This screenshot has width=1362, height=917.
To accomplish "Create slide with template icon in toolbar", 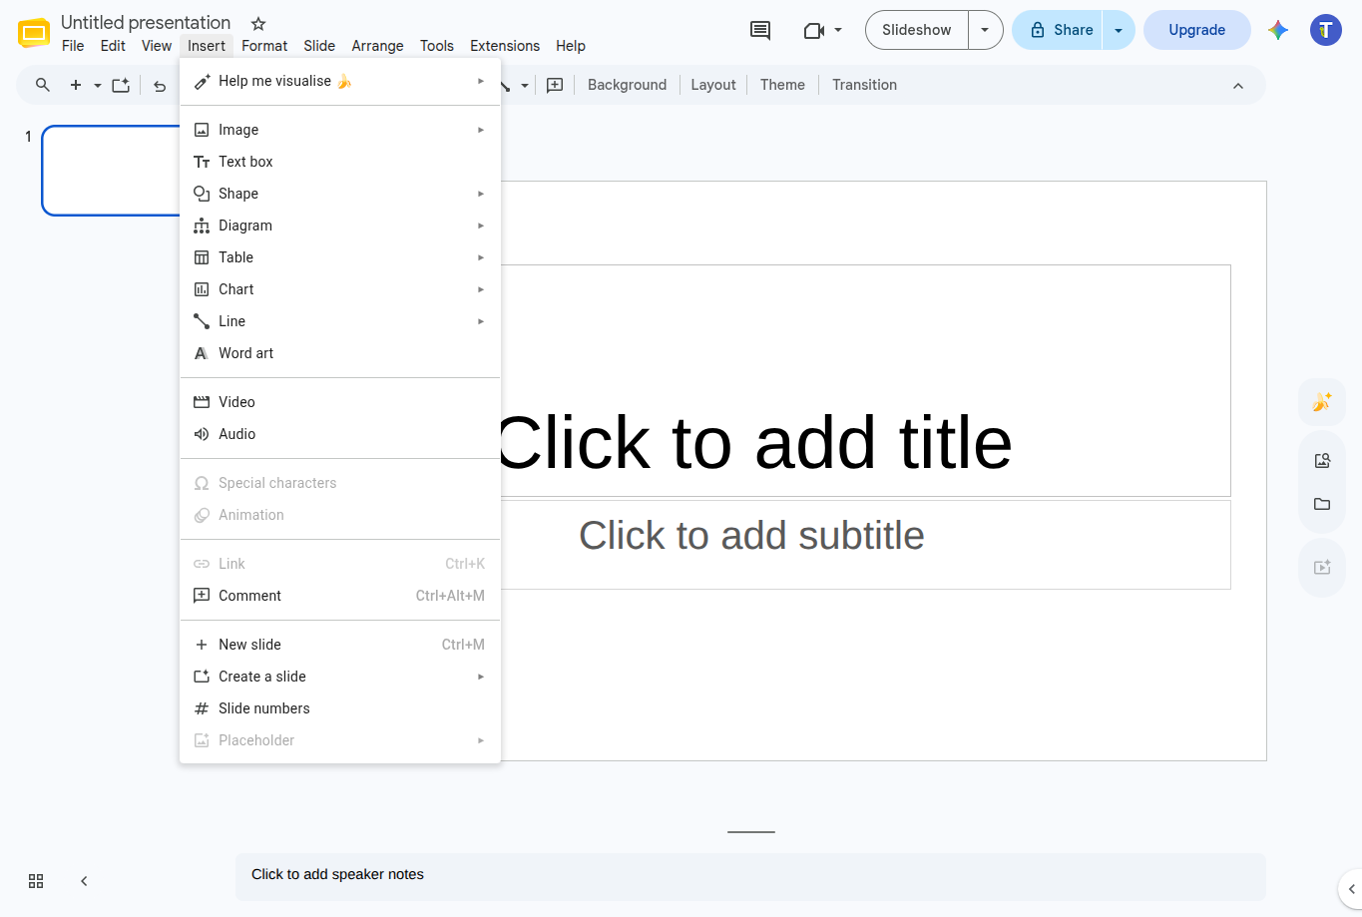I will (121, 85).
